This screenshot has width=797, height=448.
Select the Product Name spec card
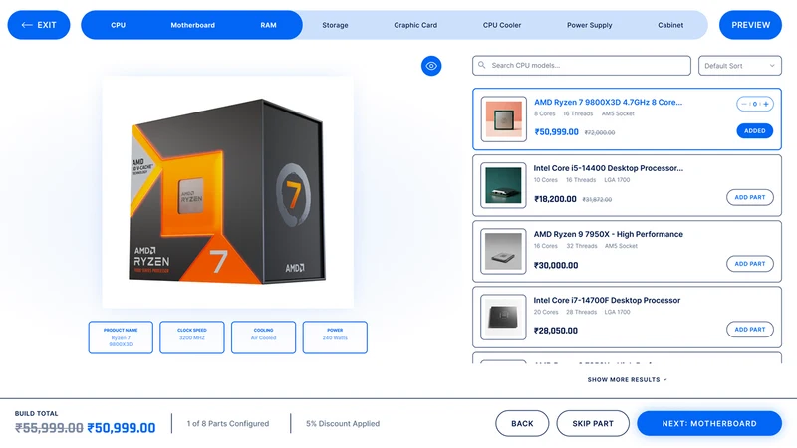pos(121,337)
